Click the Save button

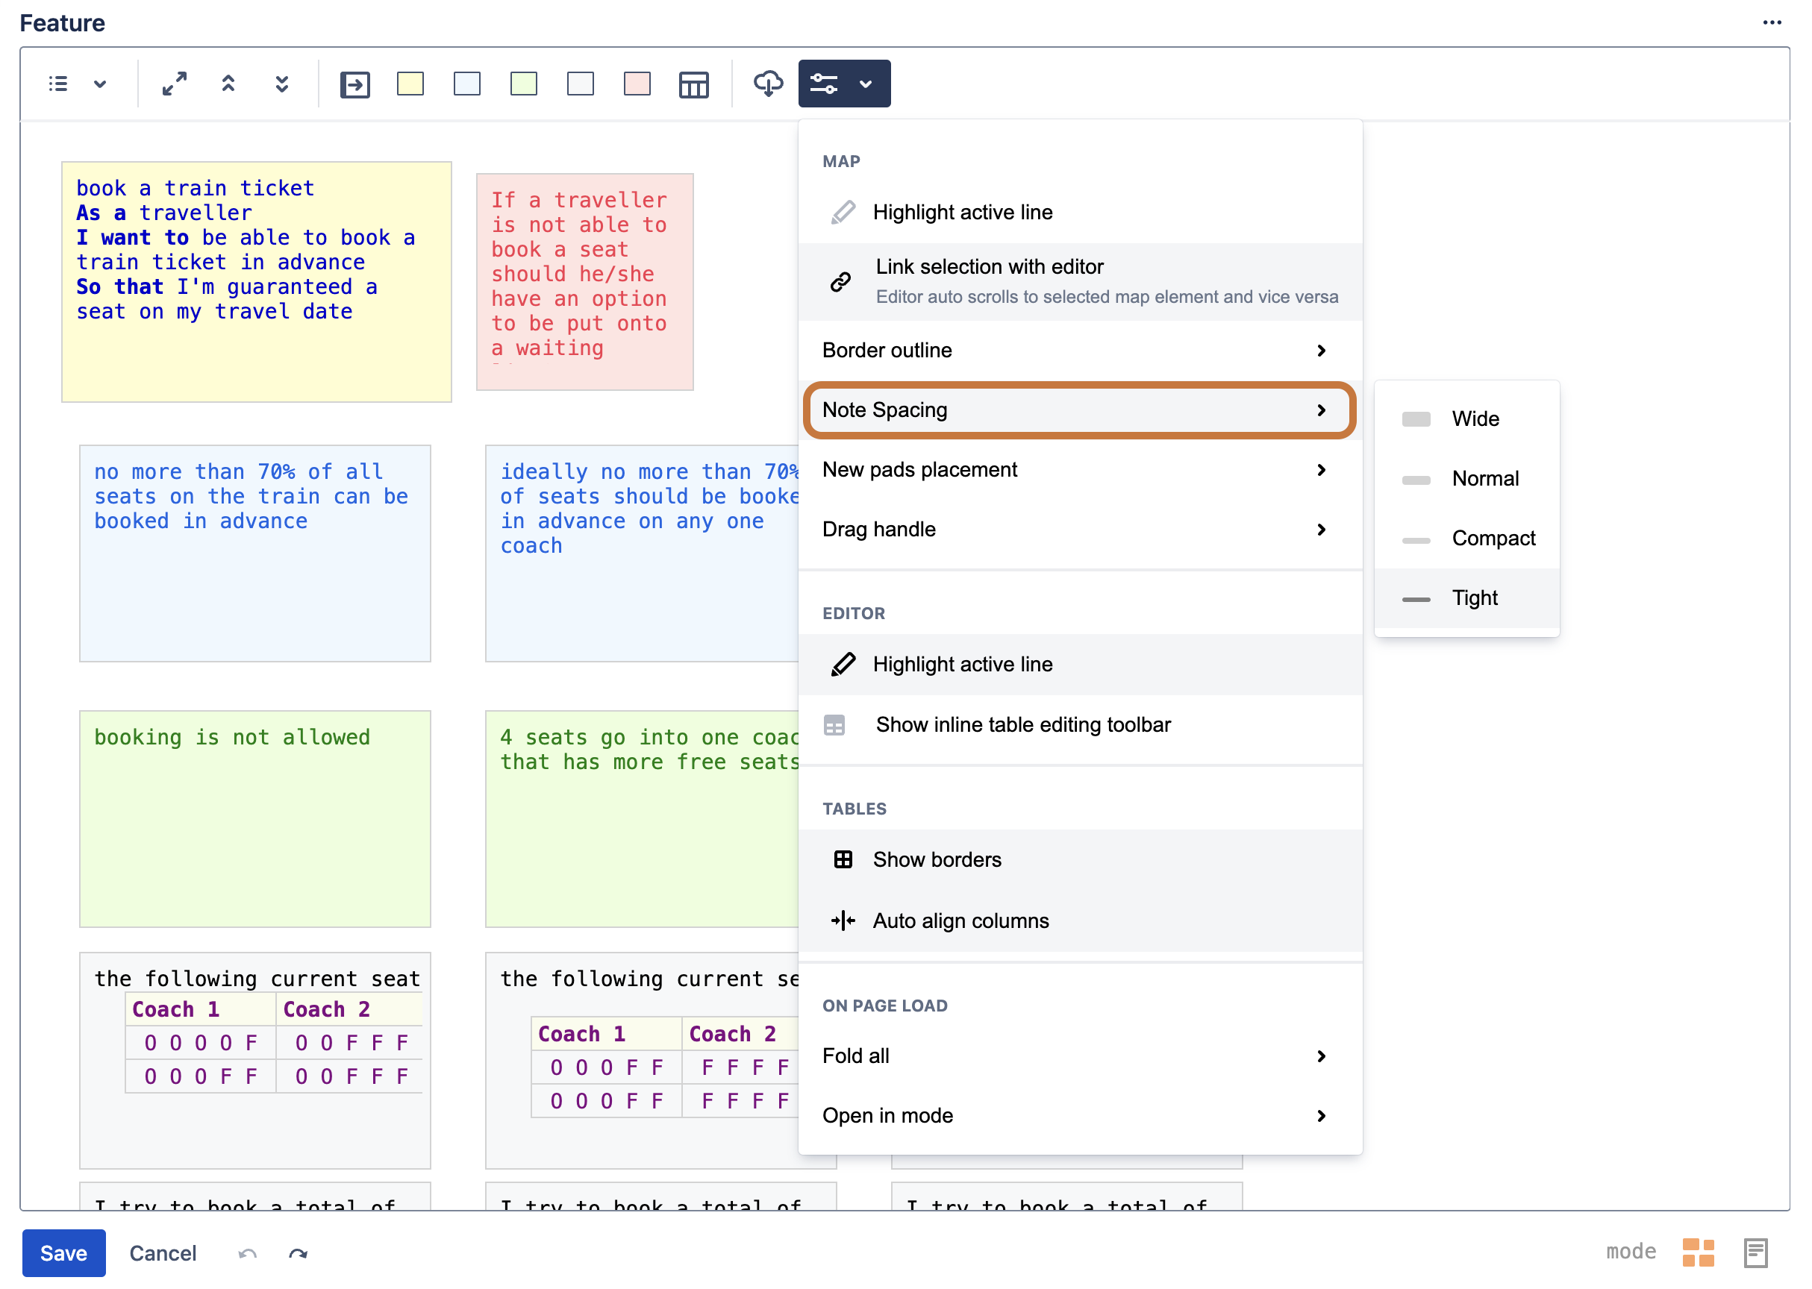[63, 1253]
